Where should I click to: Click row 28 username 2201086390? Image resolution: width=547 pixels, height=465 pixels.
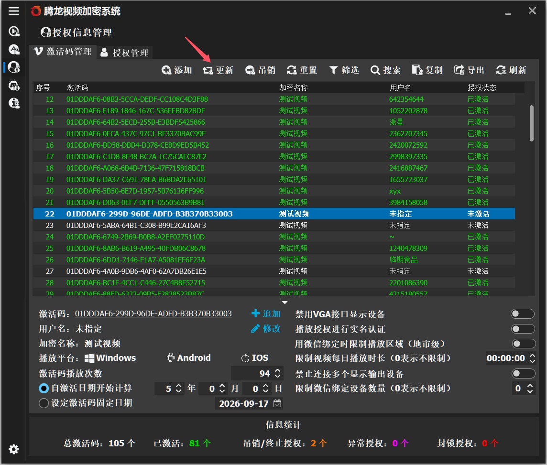pos(408,283)
